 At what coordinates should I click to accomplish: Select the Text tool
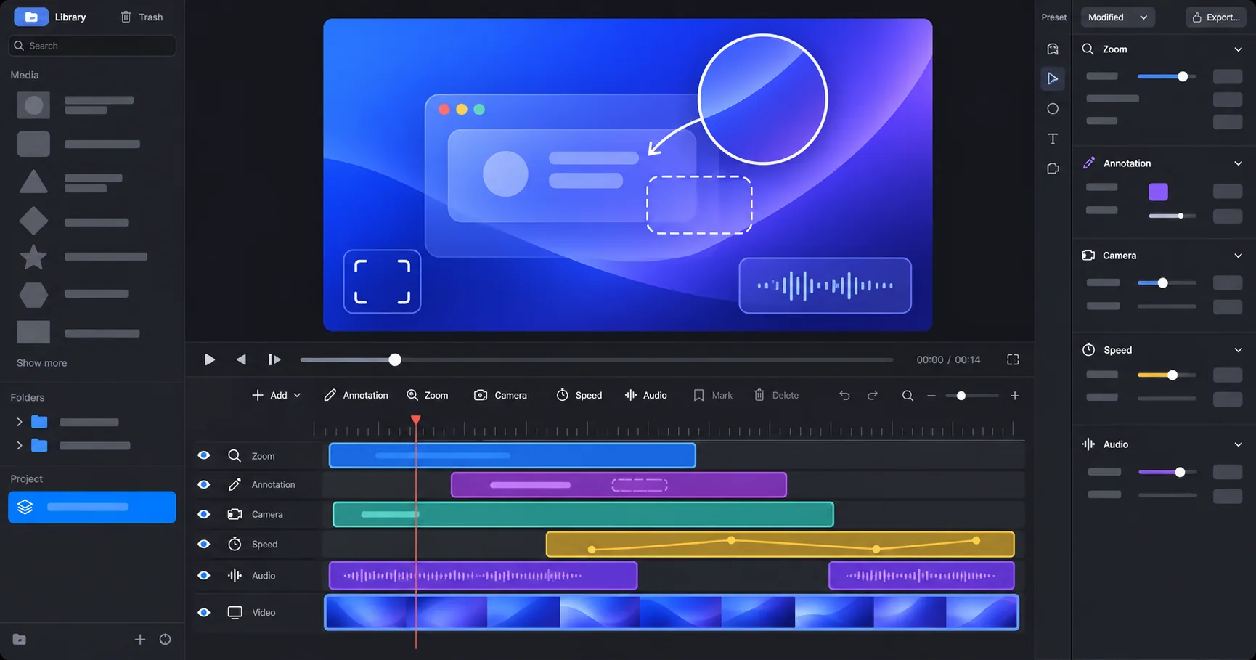(1053, 139)
